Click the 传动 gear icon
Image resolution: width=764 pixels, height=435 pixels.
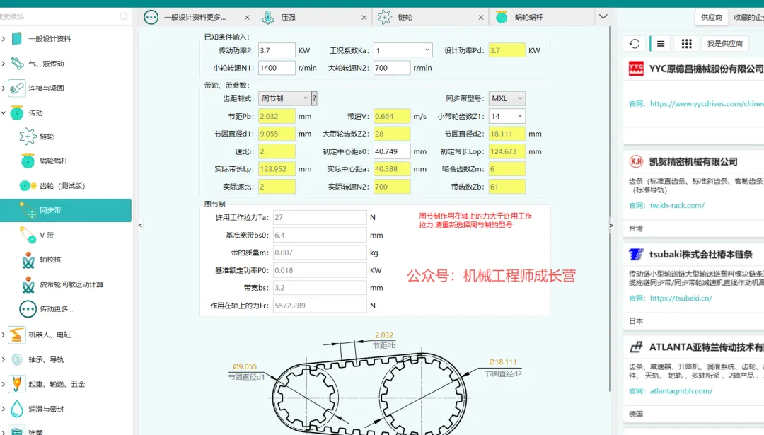click(16, 112)
